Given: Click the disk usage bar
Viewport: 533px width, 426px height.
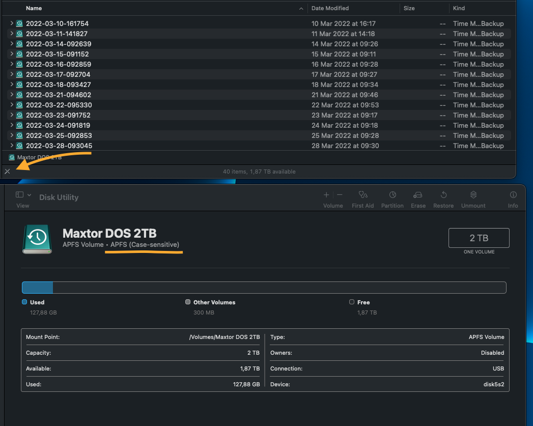Looking at the screenshot, I should tap(264, 288).
